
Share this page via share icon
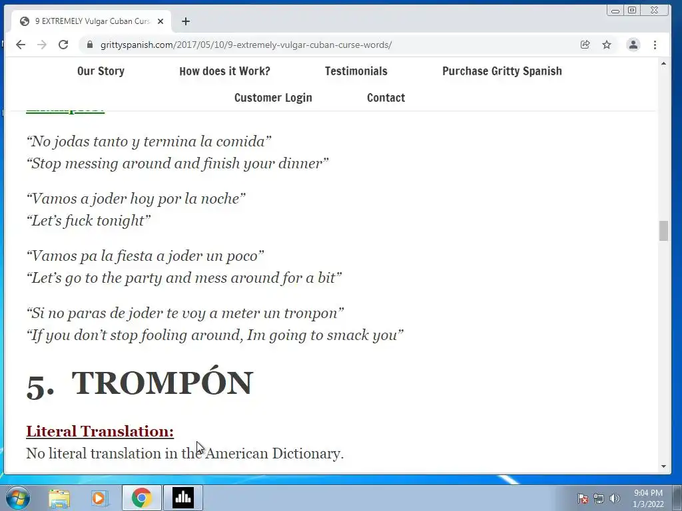pyautogui.click(x=585, y=45)
